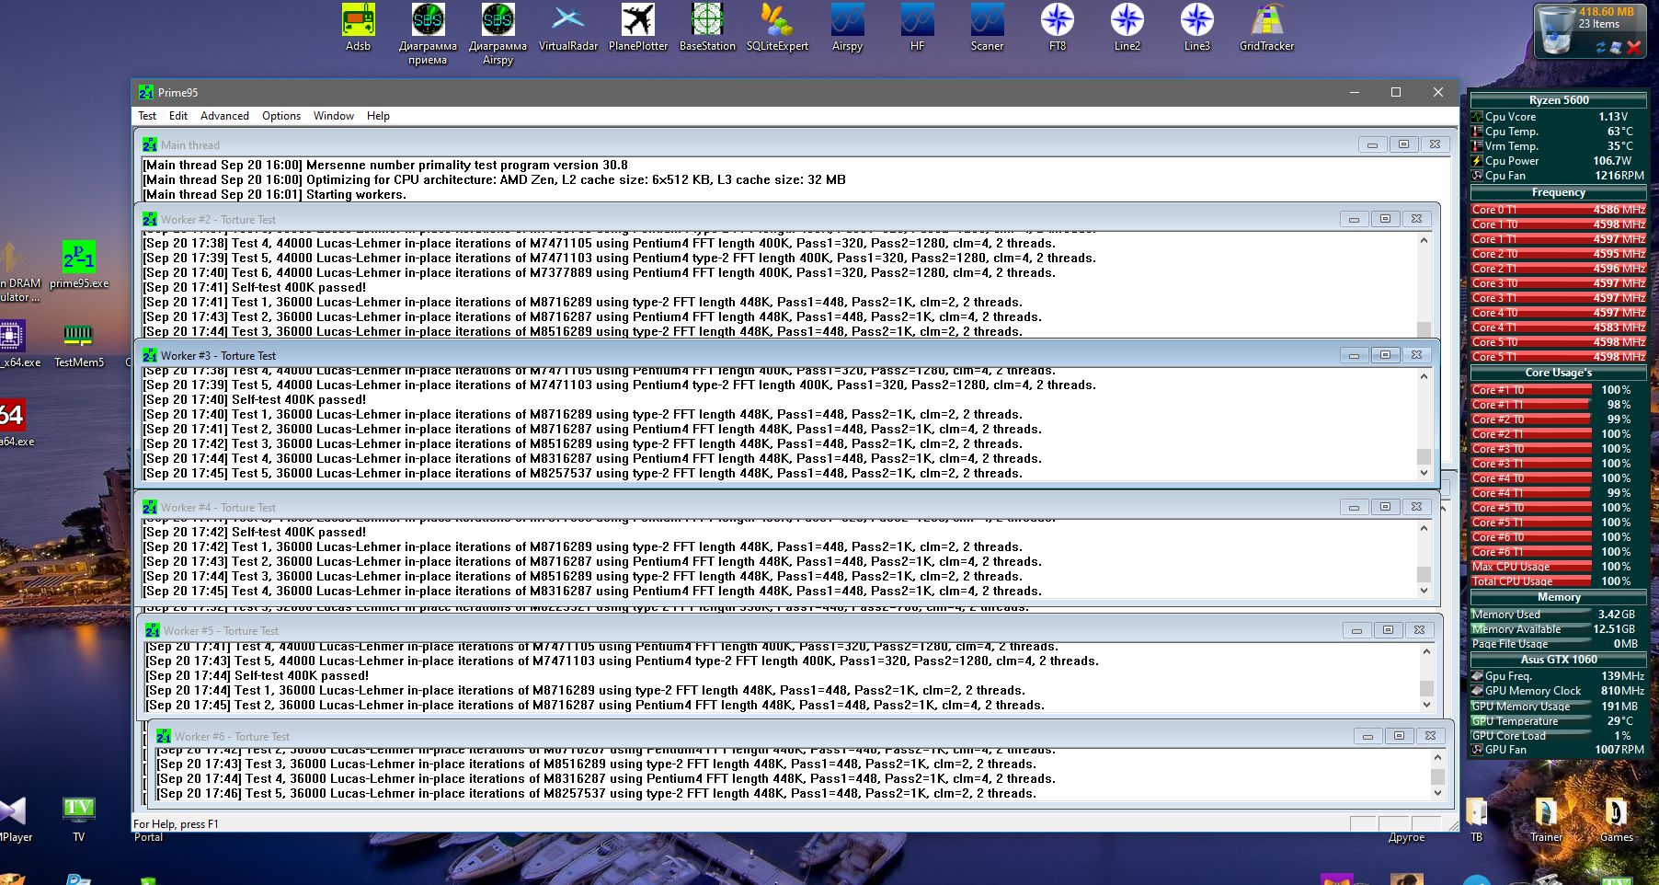Open the Options menu
This screenshot has width=1659, height=885.
click(x=280, y=116)
